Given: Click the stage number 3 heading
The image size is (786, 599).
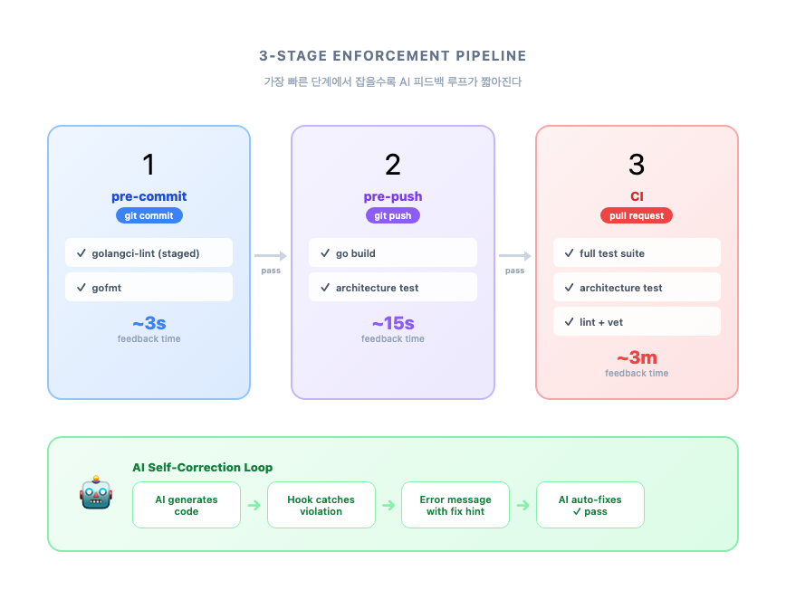Looking at the screenshot, I should 637,164.
